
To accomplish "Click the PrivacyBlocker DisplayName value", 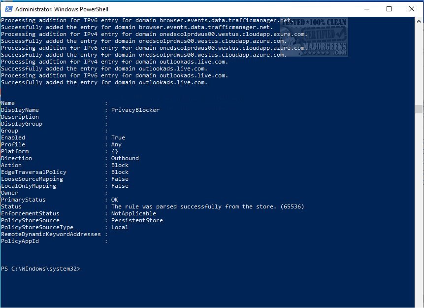I will click(135, 110).
